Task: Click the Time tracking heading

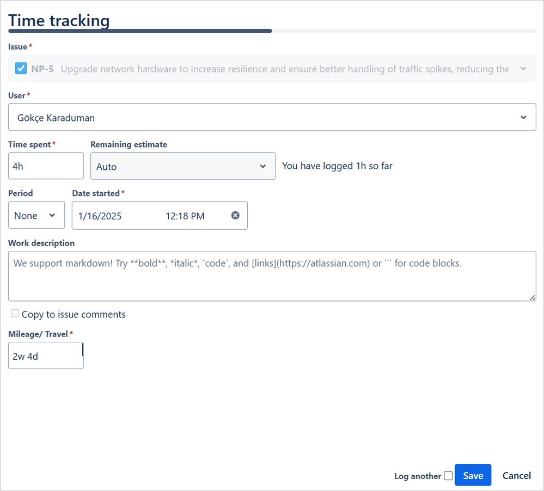Action: click(59, 20)
